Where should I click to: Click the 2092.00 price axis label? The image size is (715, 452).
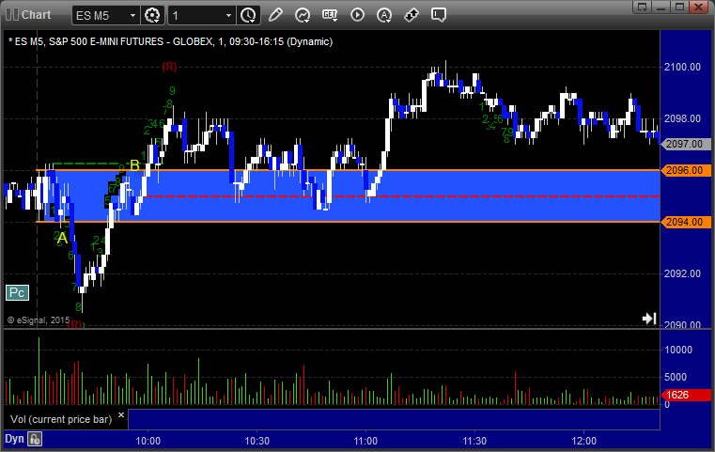click(683, 273)
